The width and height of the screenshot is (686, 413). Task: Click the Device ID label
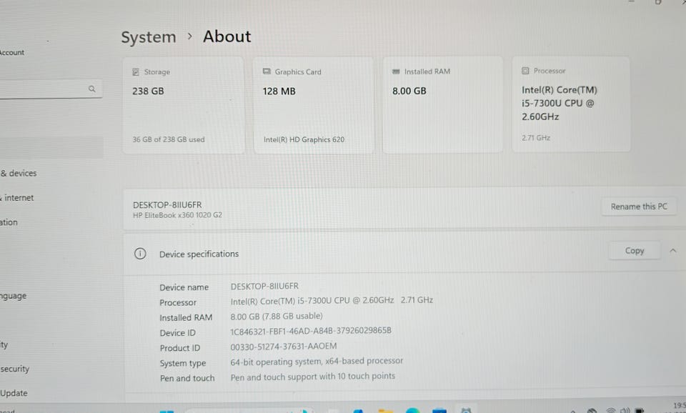pos(177,333)
